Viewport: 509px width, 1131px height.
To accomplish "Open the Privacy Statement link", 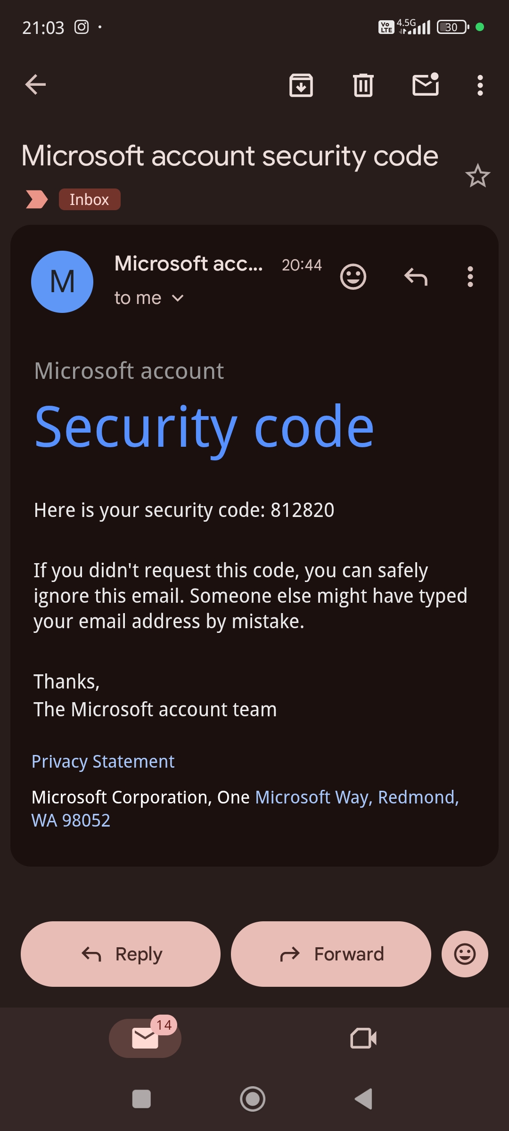I will pos(103,762).
